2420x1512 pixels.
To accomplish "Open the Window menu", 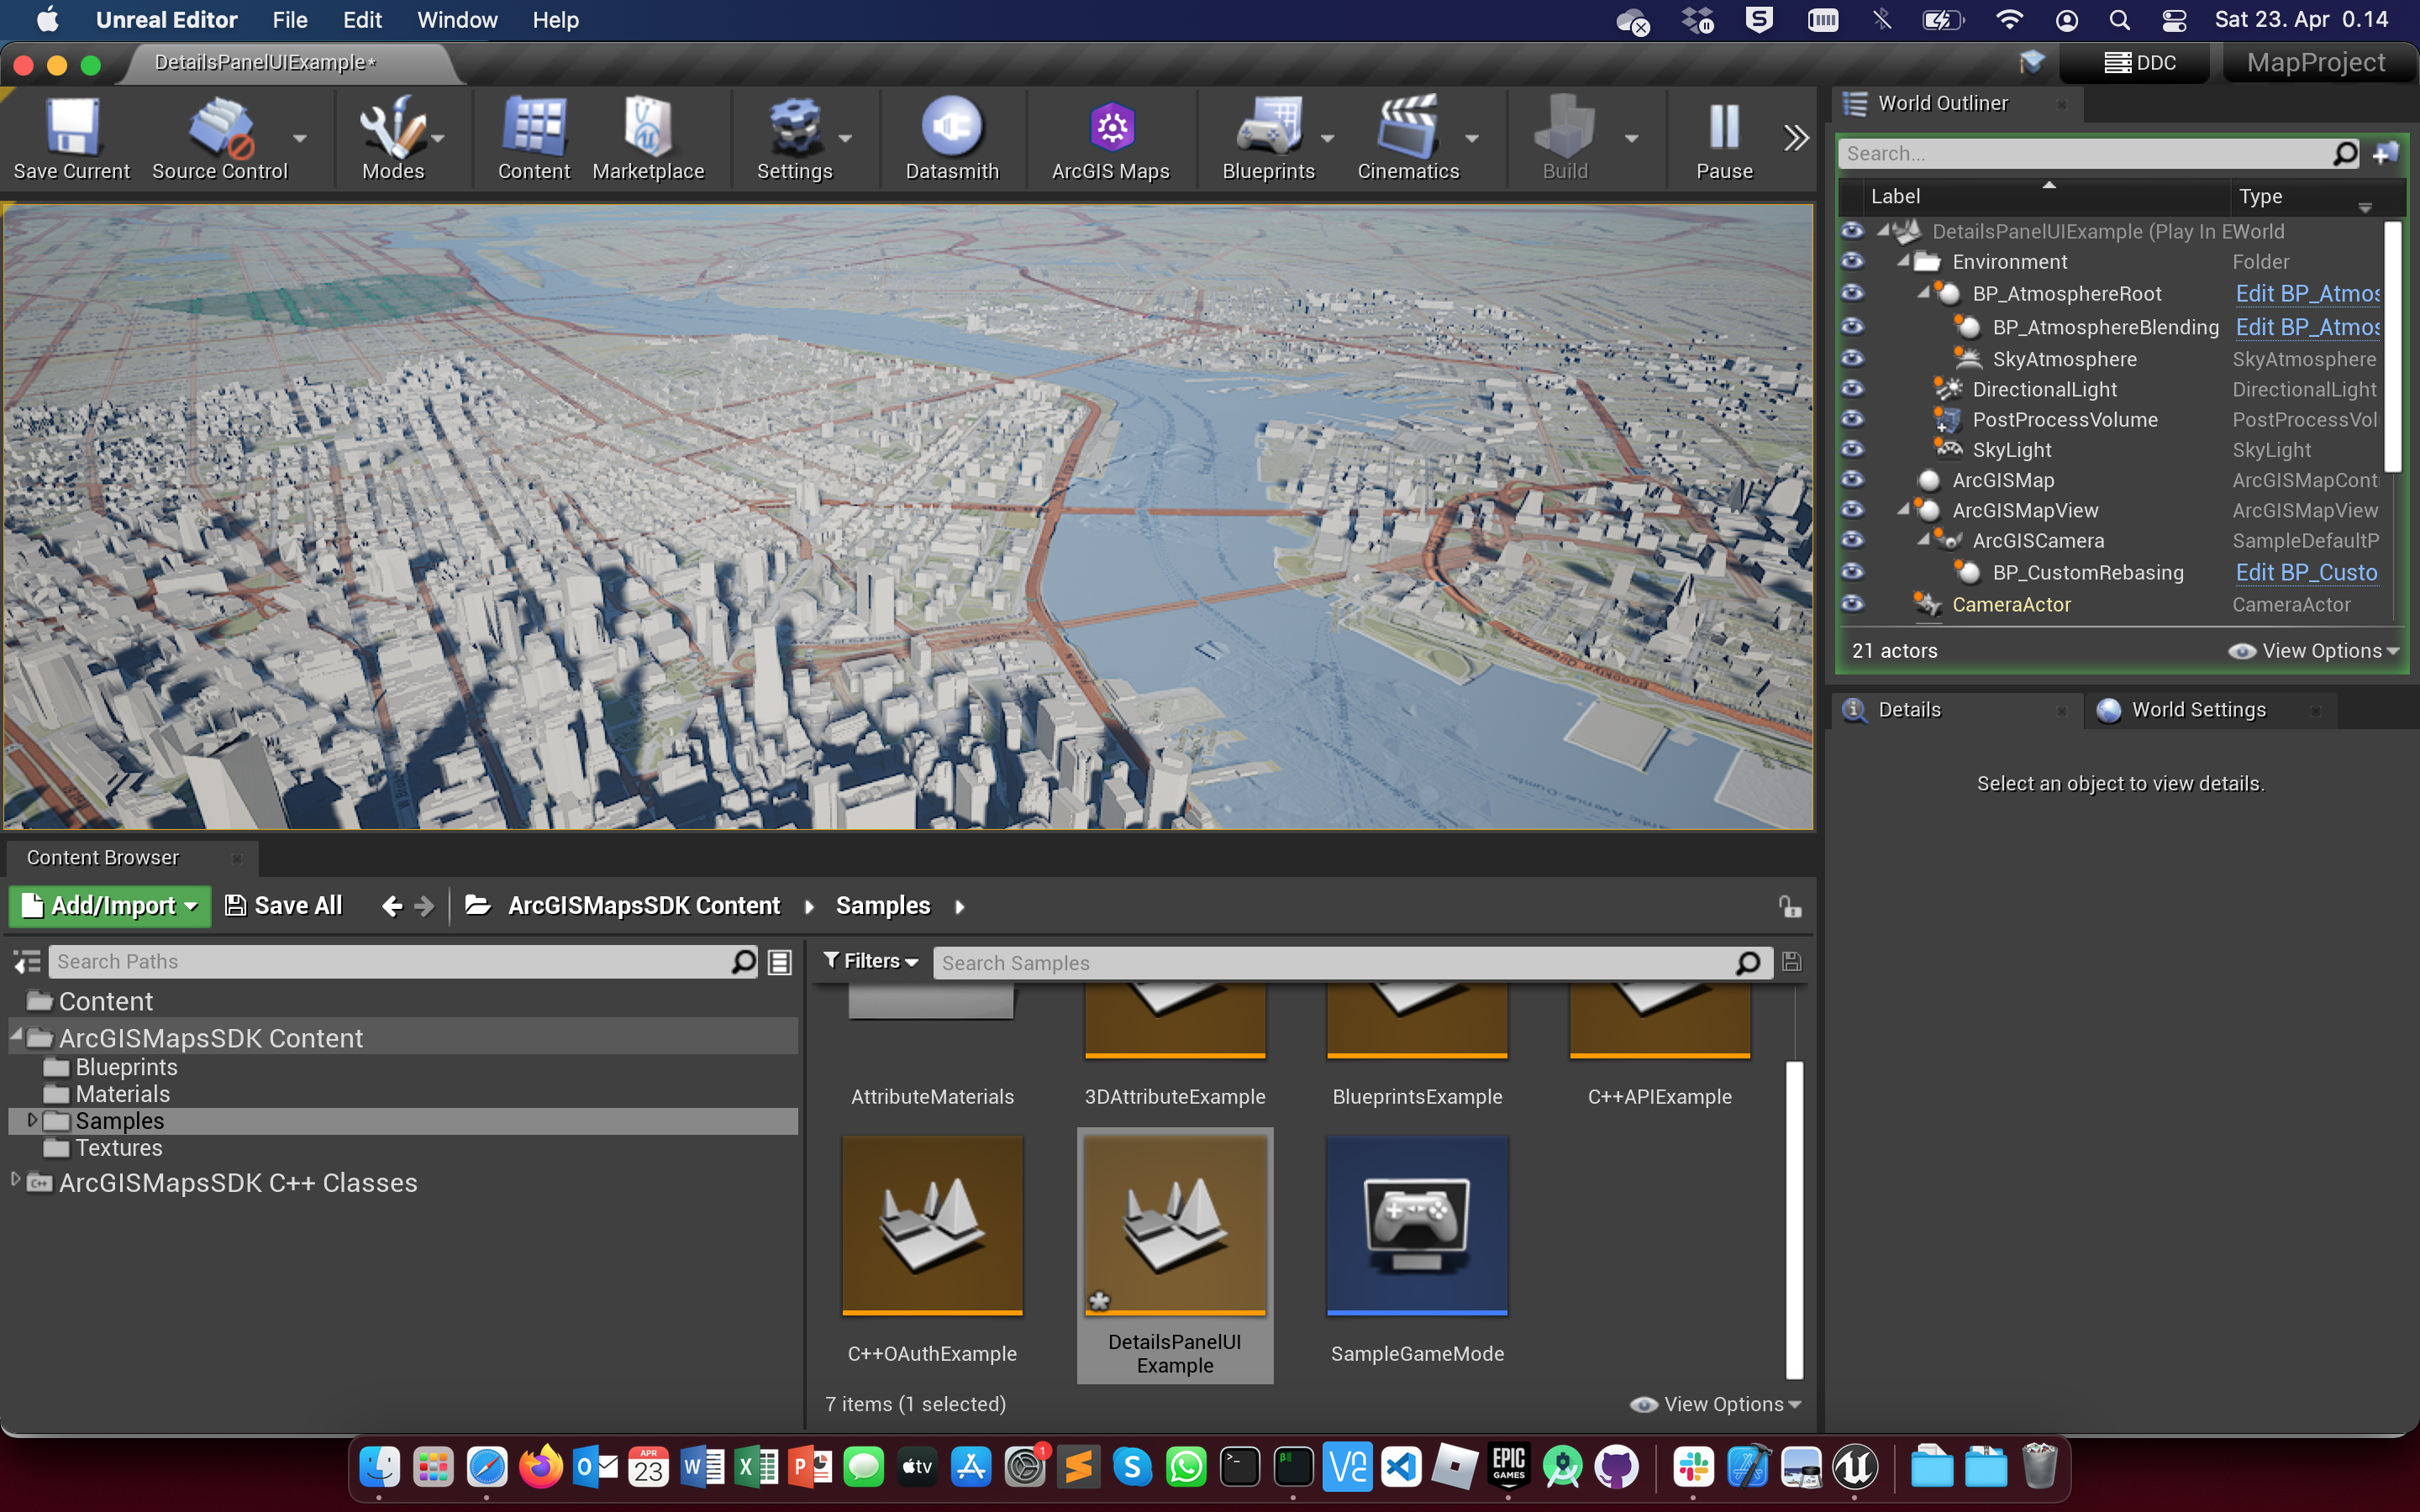I will click(x=457, y=20).
